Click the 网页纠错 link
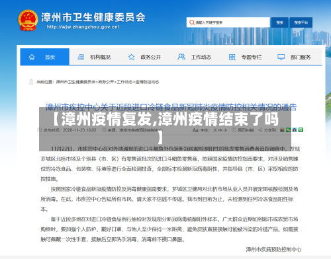 [246, 130]
